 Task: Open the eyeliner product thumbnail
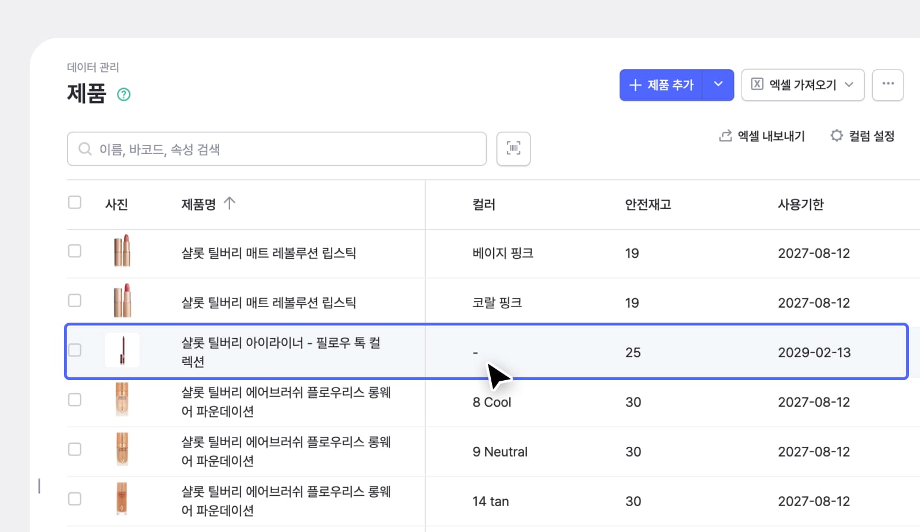pos(122,350)
